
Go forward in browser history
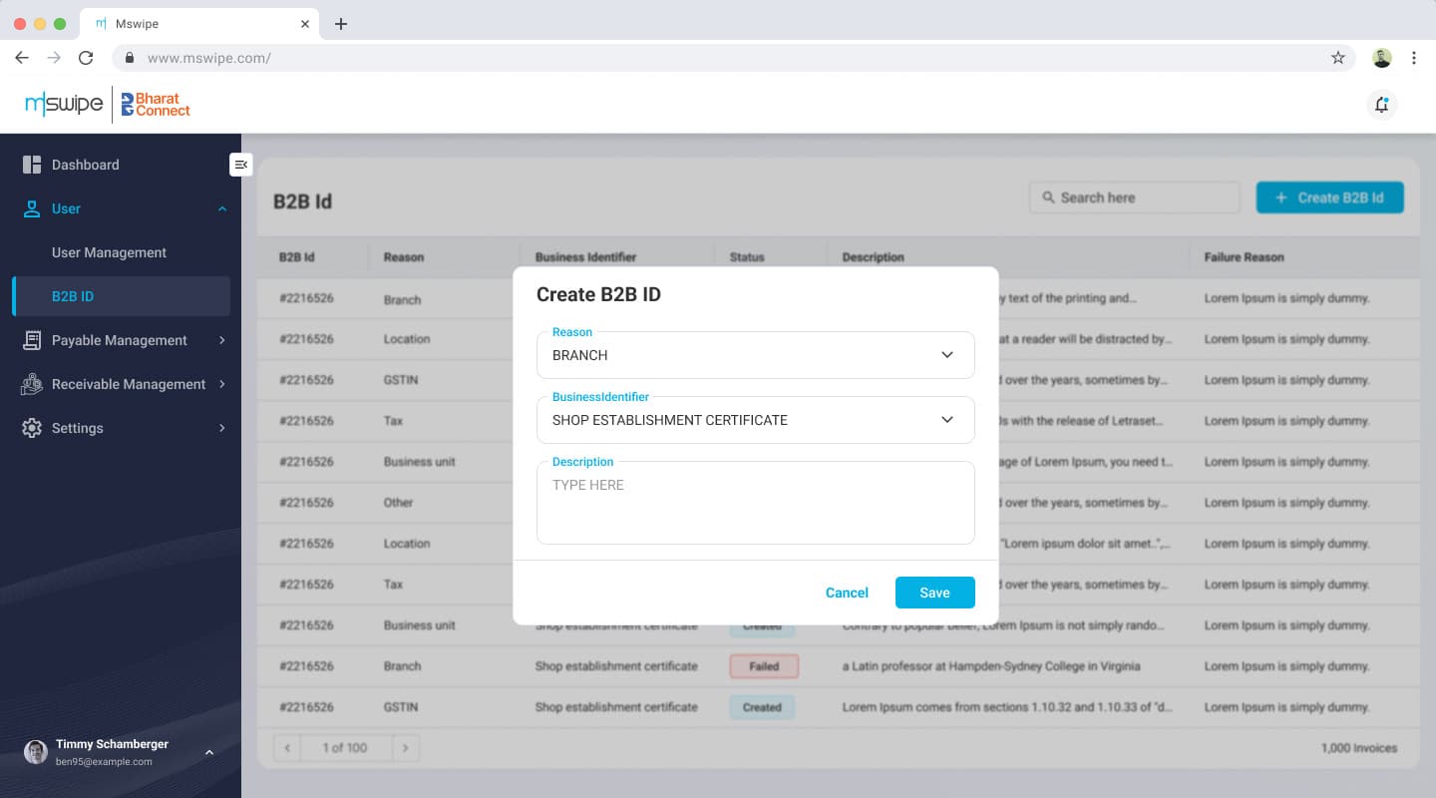click(54, 58)
